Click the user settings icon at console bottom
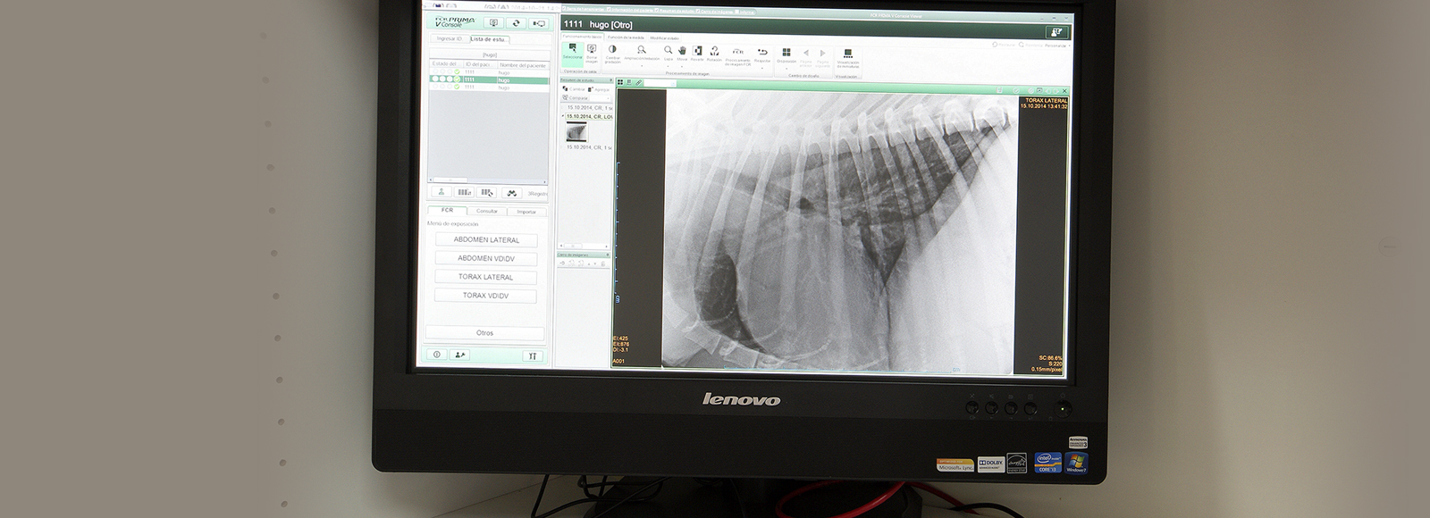Image resolution: width=1430 pixels, height=518 pixels. (x=460, y=355)
